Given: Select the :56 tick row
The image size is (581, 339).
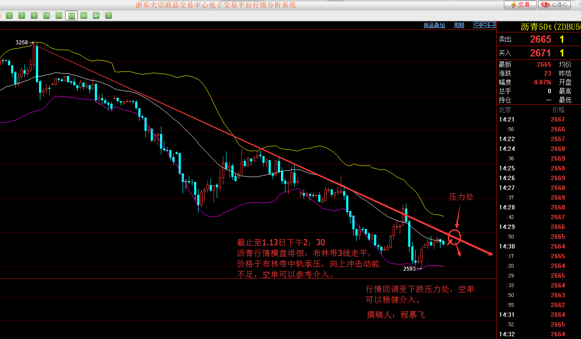Looking at the screenshot, I should 539,129.
